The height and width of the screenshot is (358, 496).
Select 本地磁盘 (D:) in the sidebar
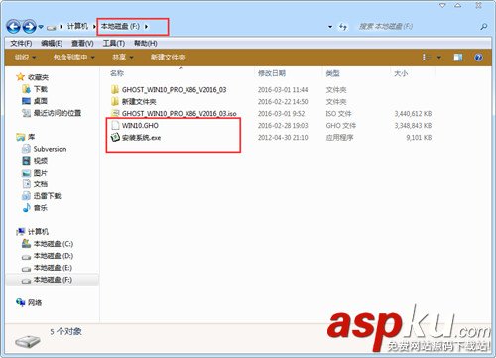click(x=54, y=256)
